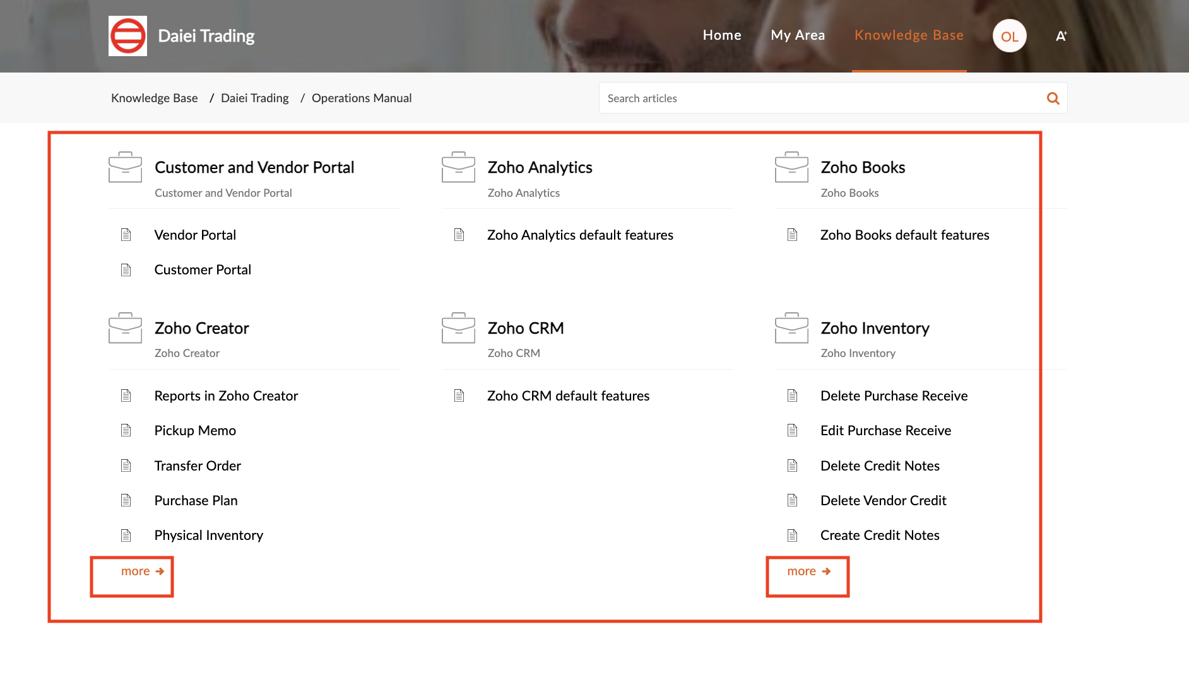Click the Customer and Vendor Portal briefcase icon
The image size is (1189, 685).
[125, 167]
